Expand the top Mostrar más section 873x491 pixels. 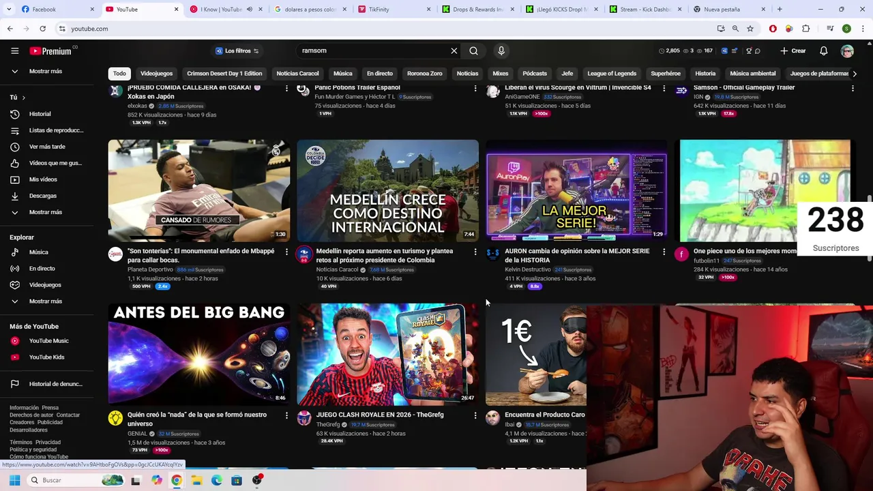pos(46,71)
